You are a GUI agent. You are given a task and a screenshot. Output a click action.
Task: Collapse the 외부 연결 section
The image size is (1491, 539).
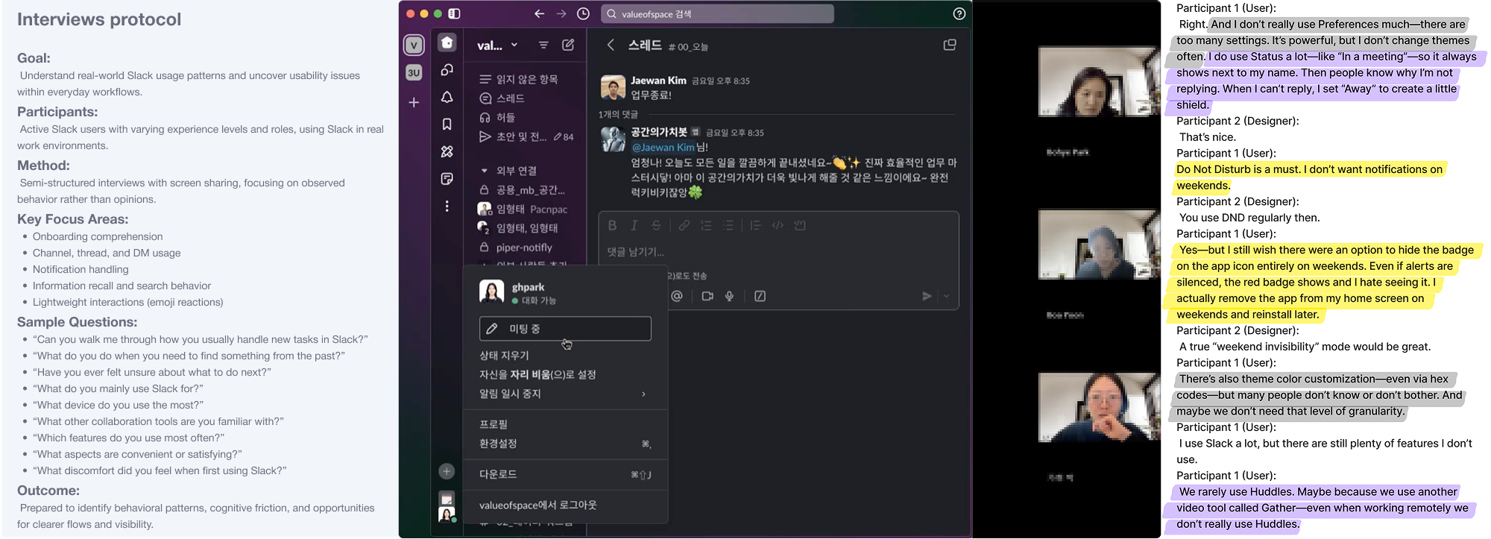pyautogui.click(x=509, y=171)
